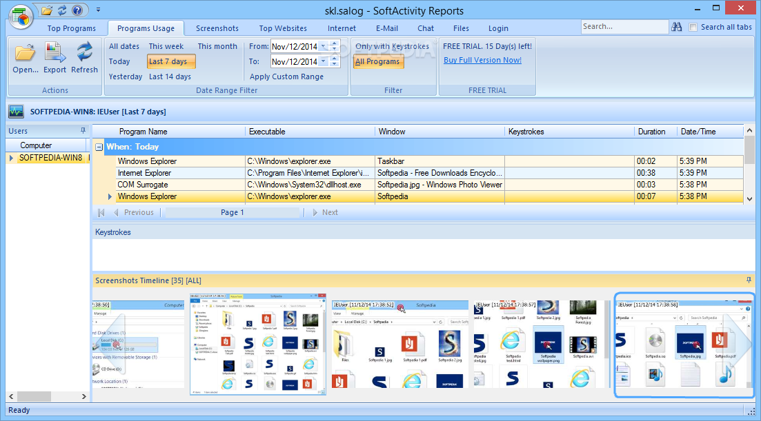761x421 pixels.
Task: Expand the selected Windows Explorer row arrow
Action: pyautogui.click(x=110, y=196)
